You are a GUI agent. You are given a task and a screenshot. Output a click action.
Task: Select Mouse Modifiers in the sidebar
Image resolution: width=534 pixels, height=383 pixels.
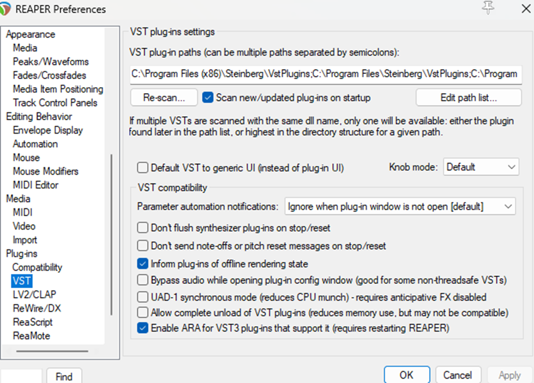(46, 172)
